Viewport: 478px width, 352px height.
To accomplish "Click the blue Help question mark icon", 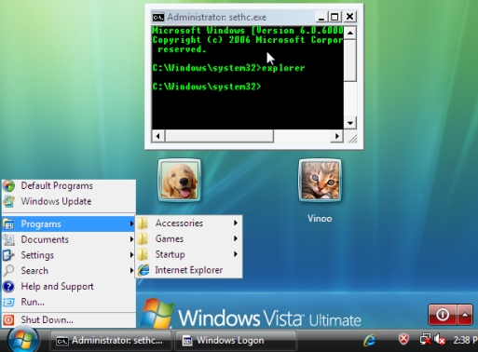I will (8, 286).
